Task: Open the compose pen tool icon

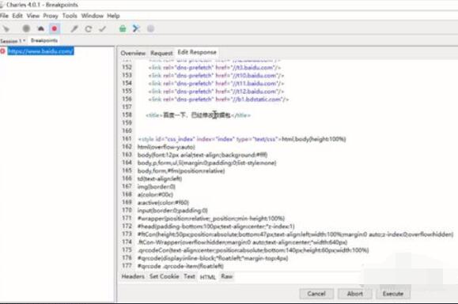Action: (x=74, y=28)
